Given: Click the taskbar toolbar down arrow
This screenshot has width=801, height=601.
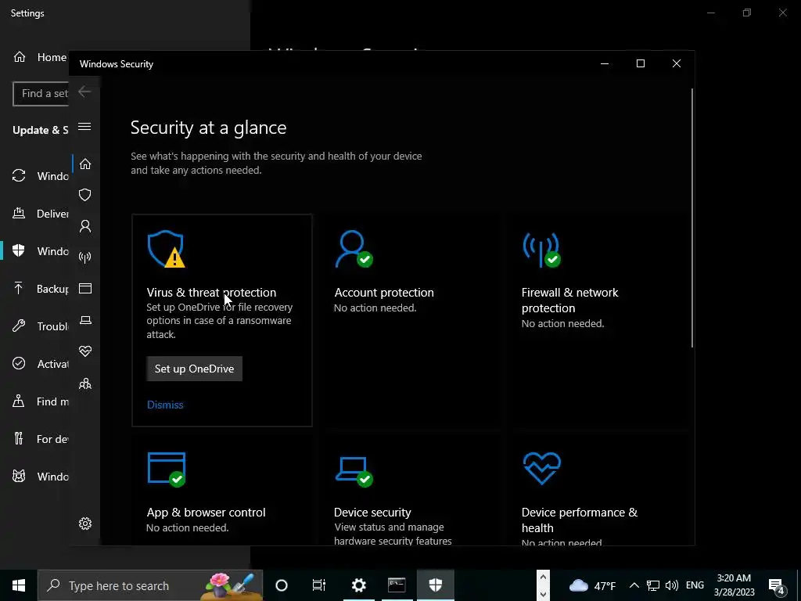Looking at the screenshot, I should pyautogui.click(x=543, y=595).
